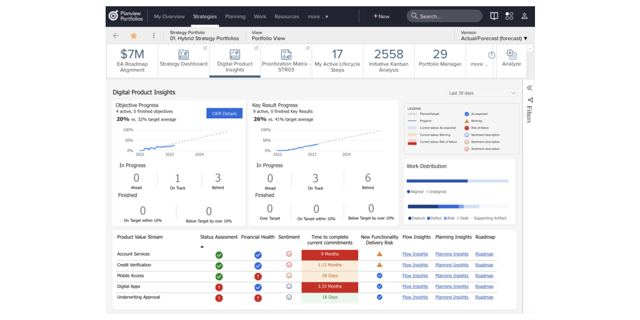Sort by Status Assessment column arrow
This screenshot has height=320, width=640.
(x=202, y=247)
